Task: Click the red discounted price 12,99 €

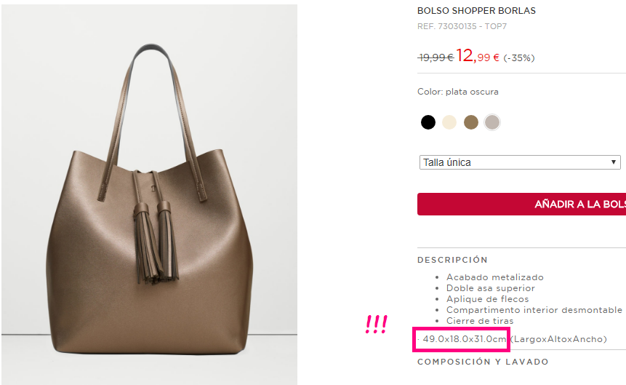Action: pyautogui.click(x=478, y=56)
